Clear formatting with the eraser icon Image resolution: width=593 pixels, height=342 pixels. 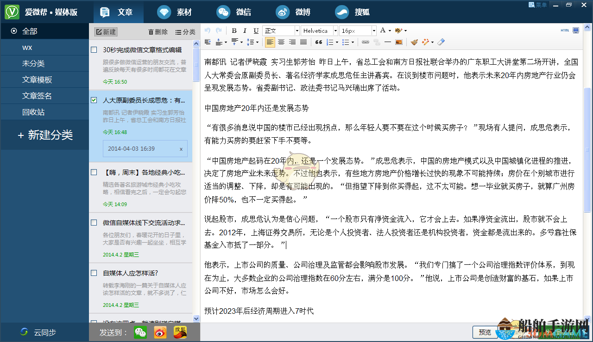441,42
